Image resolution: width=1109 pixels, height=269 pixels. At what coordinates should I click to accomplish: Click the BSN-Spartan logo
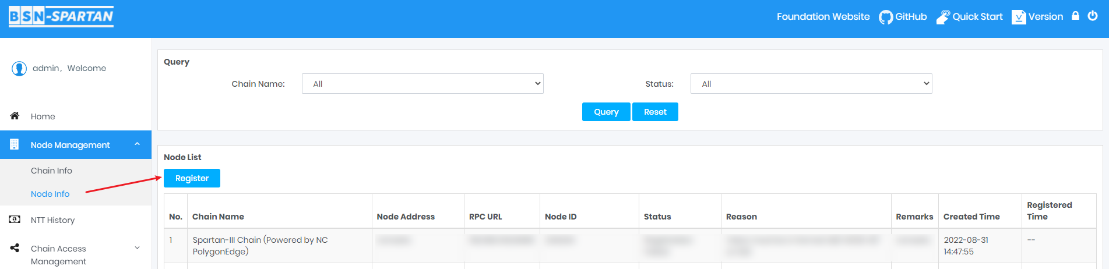point(61,16)
